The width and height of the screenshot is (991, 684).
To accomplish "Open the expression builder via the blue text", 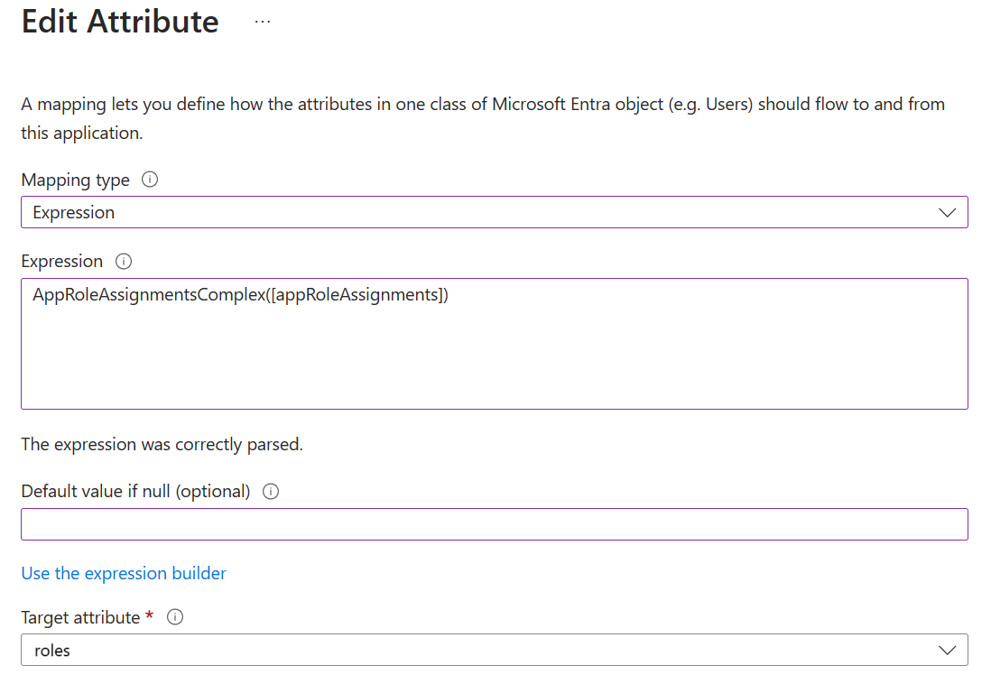I will 124,573.
